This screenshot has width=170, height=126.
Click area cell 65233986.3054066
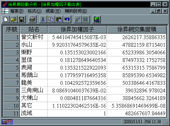137,53
